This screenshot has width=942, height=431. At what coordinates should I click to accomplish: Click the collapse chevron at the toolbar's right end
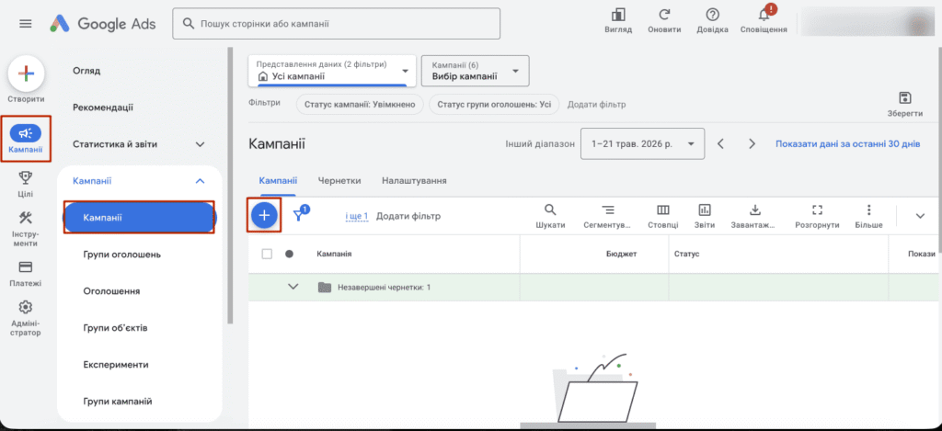coord(920,216)
